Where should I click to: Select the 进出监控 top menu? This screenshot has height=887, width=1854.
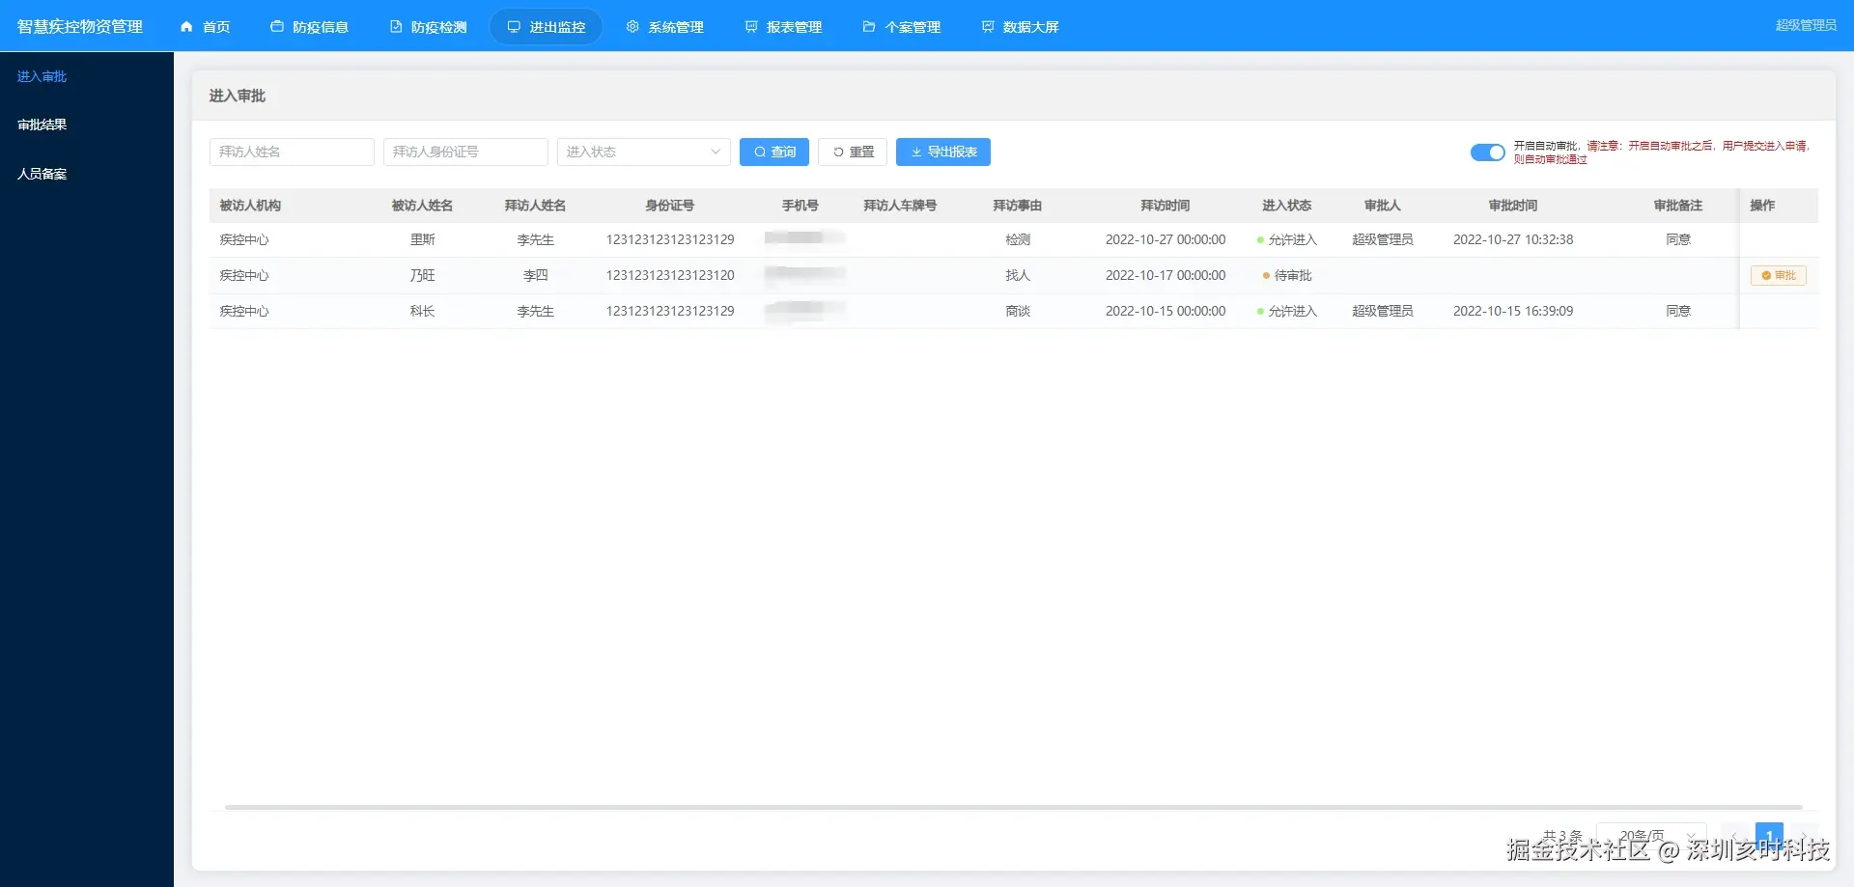click(547, 27)
